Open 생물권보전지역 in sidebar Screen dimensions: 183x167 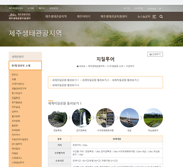19,88
